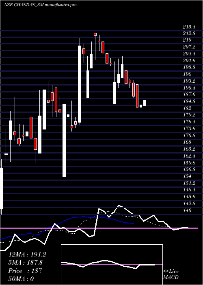Click the 212.8 price axis label
This screenshot has width=203, height=285.
[189, 33]
